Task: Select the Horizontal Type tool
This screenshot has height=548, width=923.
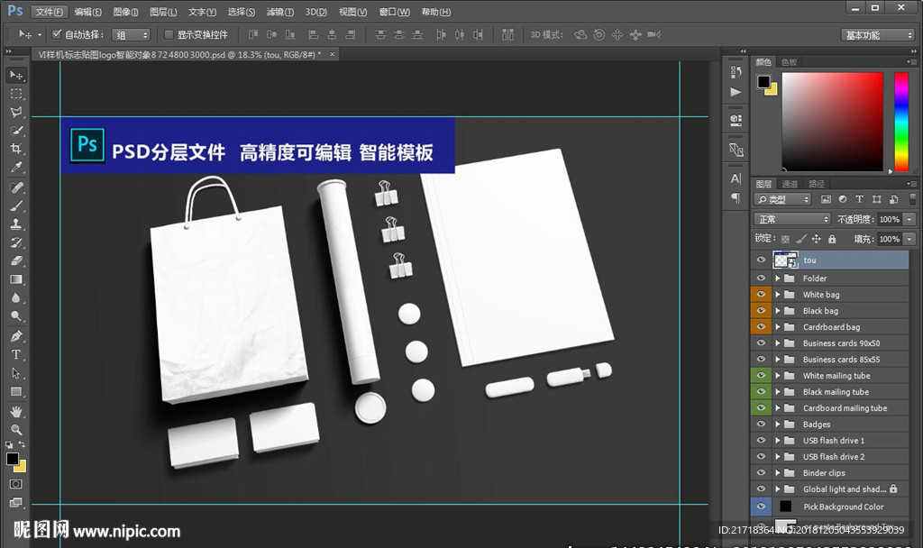Action: (x=16, y=354)
